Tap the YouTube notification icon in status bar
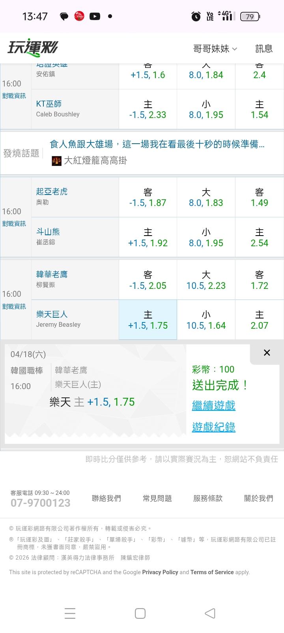Image resolution: width=284 pixels, height=633 pixels. pyautogui.click(x=95, y=16)
